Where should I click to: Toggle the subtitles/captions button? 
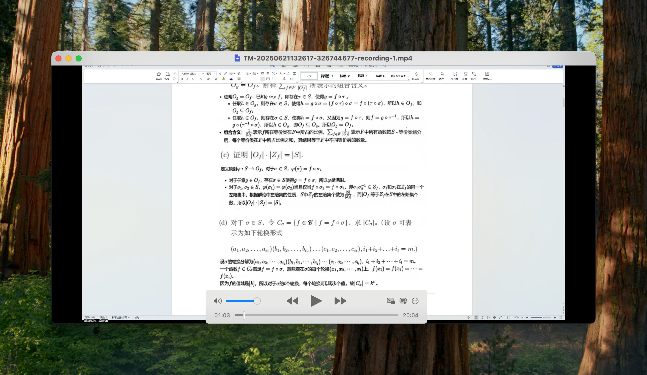(403, 301)
